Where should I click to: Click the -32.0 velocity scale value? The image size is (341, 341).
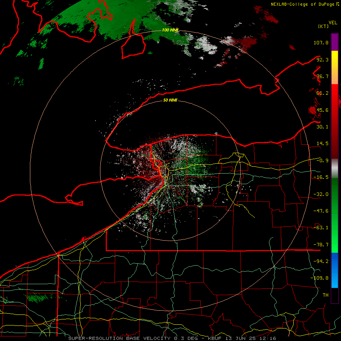321,194
